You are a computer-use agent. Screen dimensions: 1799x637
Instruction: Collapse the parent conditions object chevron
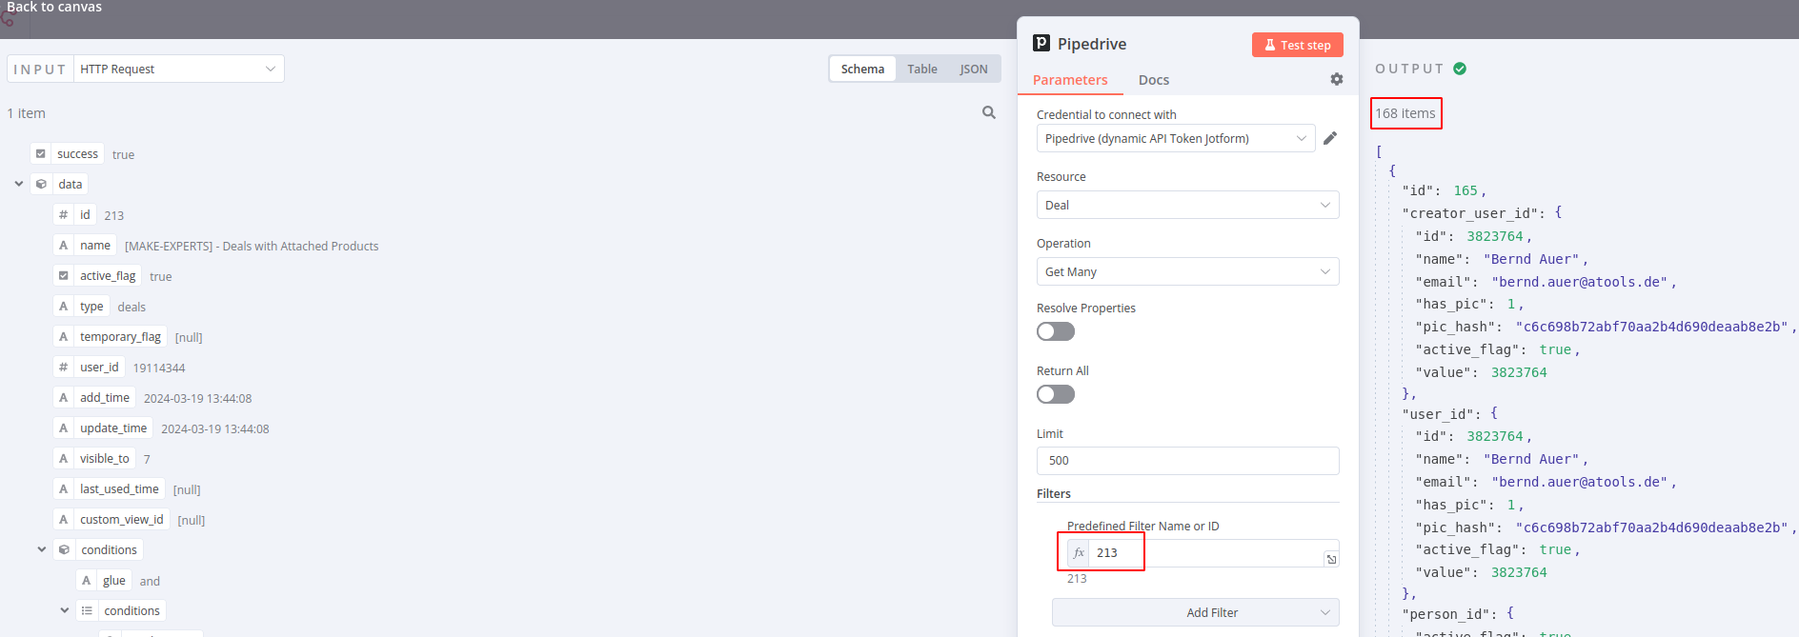(x=42, y=549)
